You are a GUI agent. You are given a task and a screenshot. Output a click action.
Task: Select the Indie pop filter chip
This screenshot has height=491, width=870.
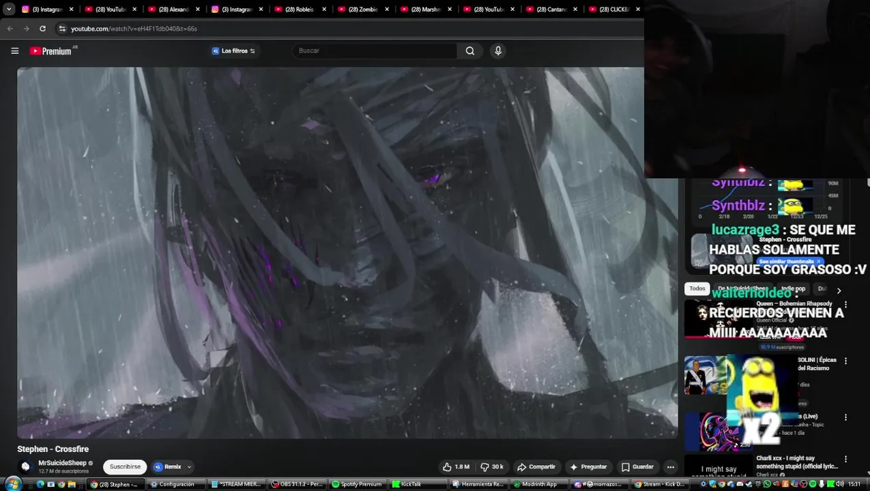coord(793,288)
